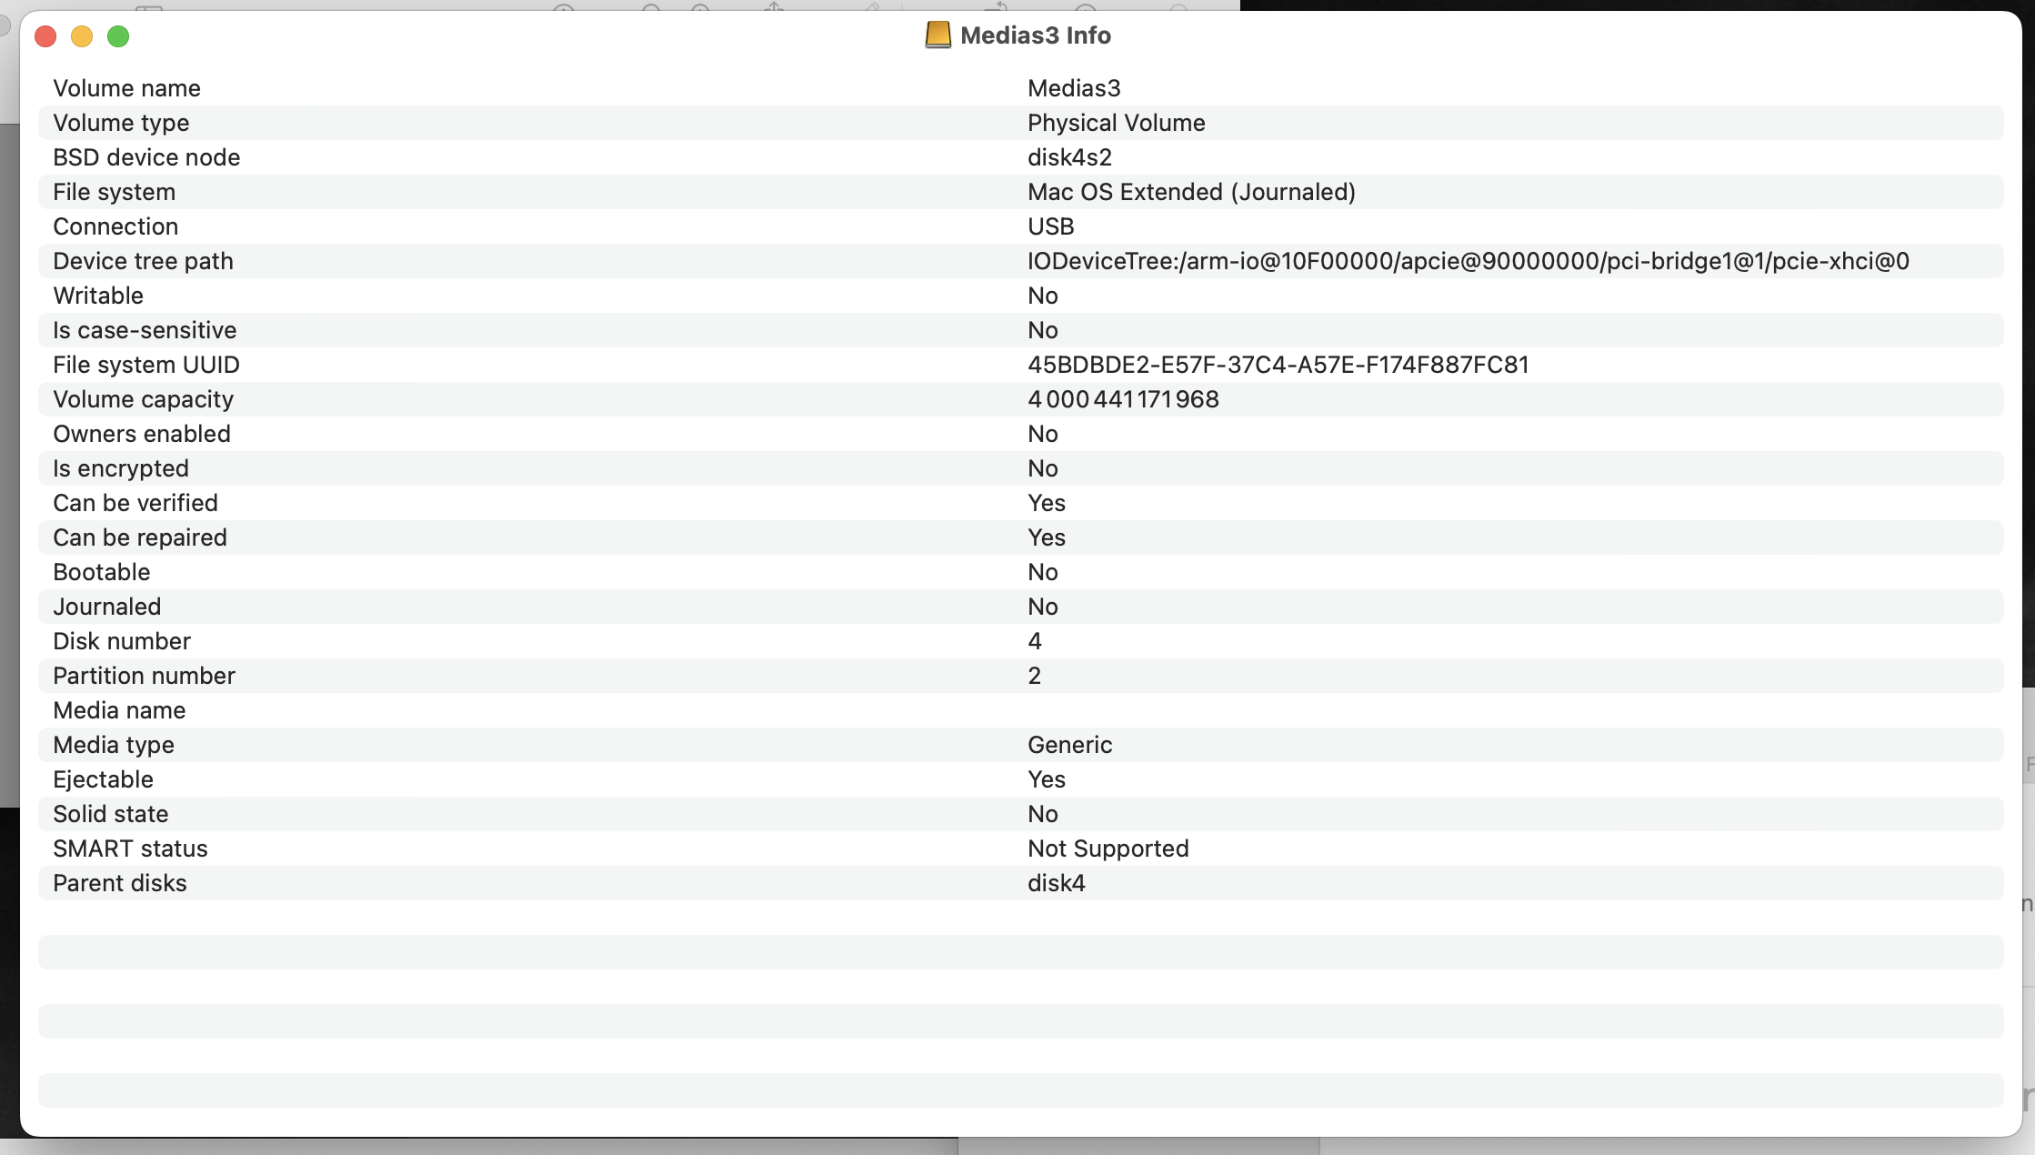Select the Connection USB row
2035x1155 pixels.
(x=115, y=226)
